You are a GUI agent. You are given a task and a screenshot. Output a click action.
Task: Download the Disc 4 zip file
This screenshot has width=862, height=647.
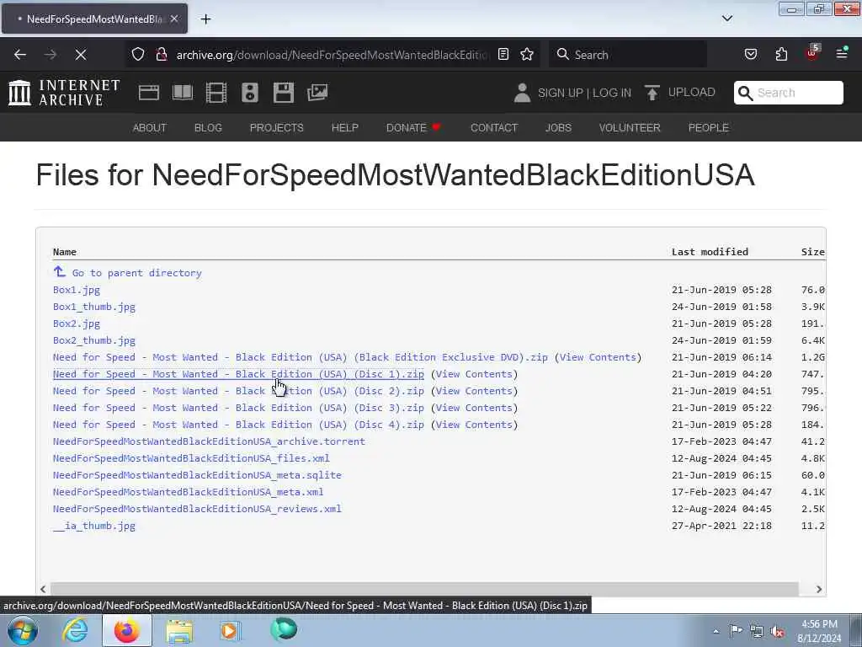pos(238,425)
